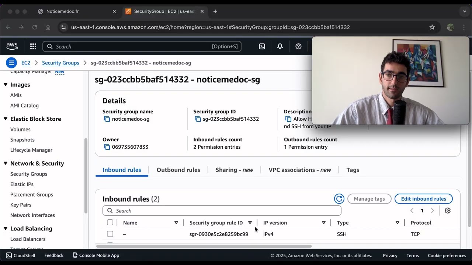Open Security Groups in the sidebar

[29, 174]
